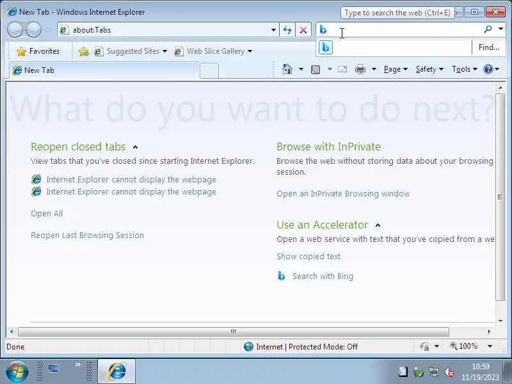
Task: Click the Print icon
Action: tap(360, 69)
